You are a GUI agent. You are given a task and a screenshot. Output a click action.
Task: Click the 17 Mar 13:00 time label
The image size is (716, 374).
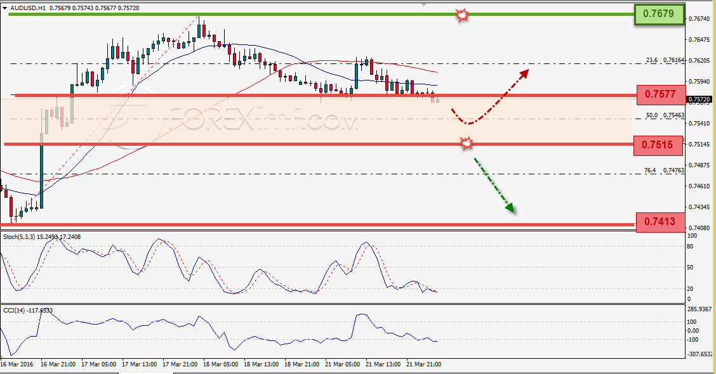point(140,364)
